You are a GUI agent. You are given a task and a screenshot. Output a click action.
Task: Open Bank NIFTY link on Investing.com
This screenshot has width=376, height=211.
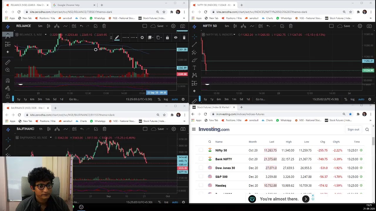[224, 159]
